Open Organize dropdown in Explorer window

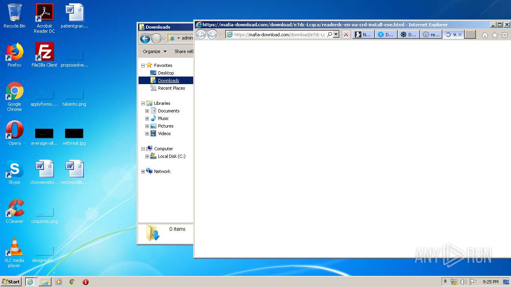click(154, 51)
